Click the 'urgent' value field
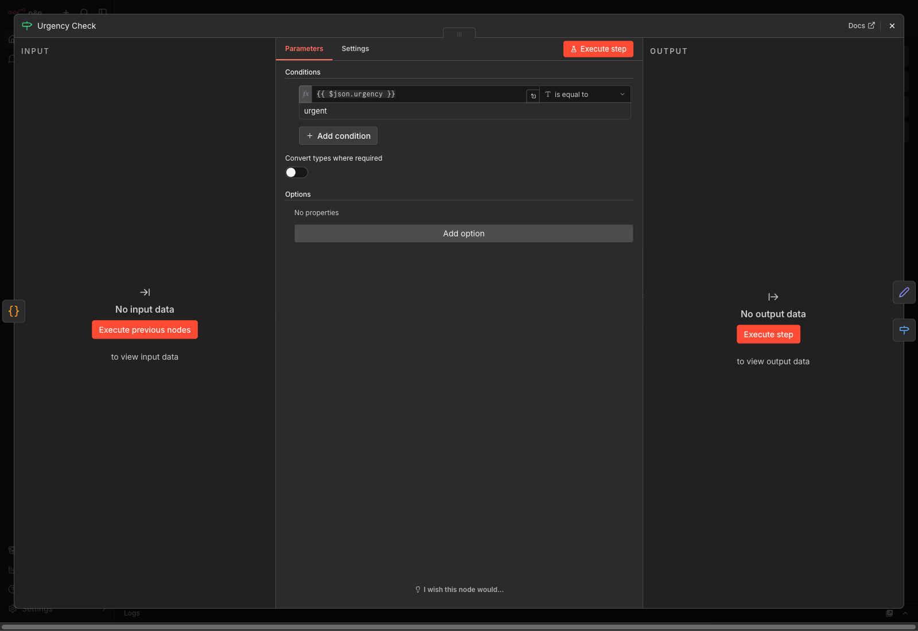This screenshot has height=631, width=918. click(465, 111)
